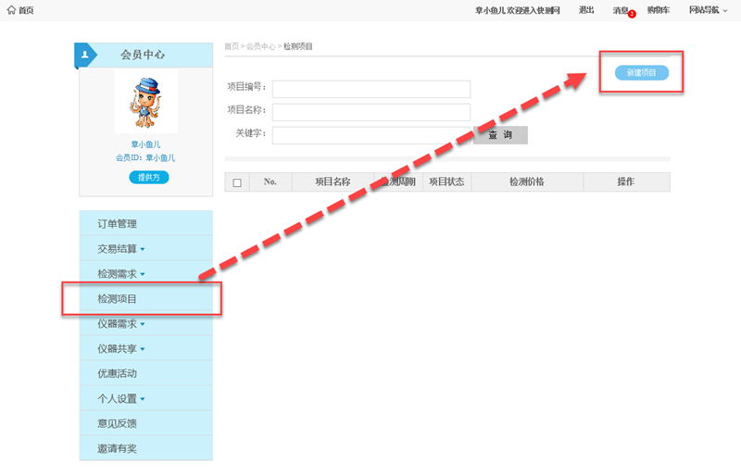Open 订单管理 in the sidebar
Screen dimensions: 741x475
[x=117, y=224]
